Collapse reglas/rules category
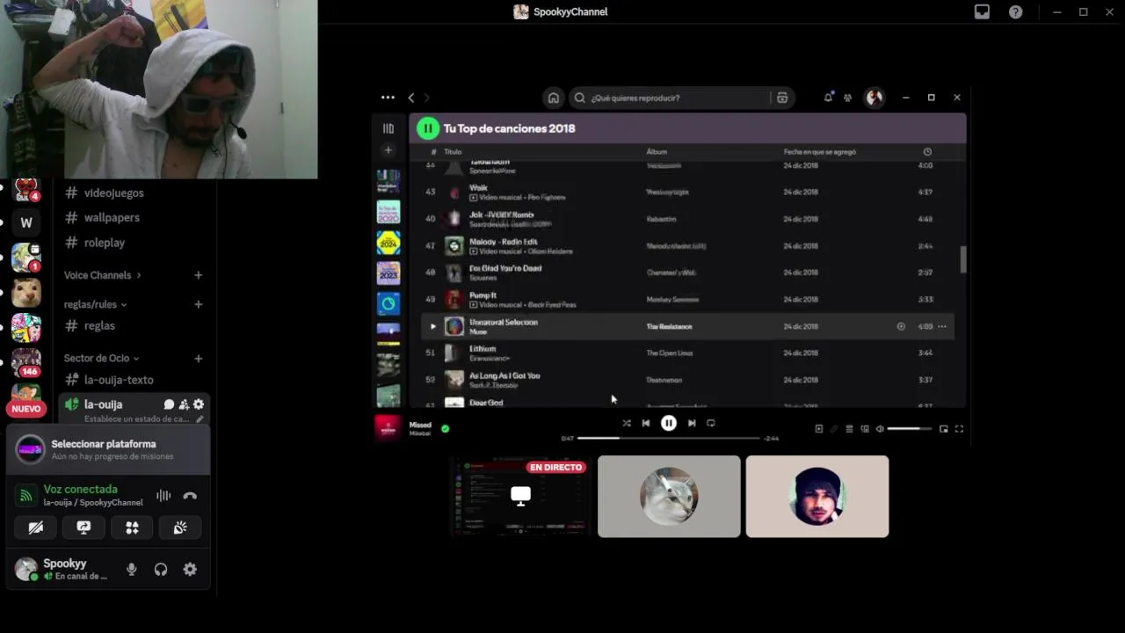The image size is (1125, 633). click(95, 304)
